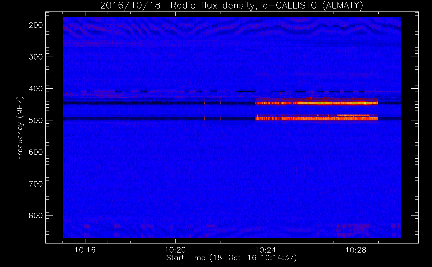Click the 600 frequency tick label
432x267 pixels.
coord(36,152)
